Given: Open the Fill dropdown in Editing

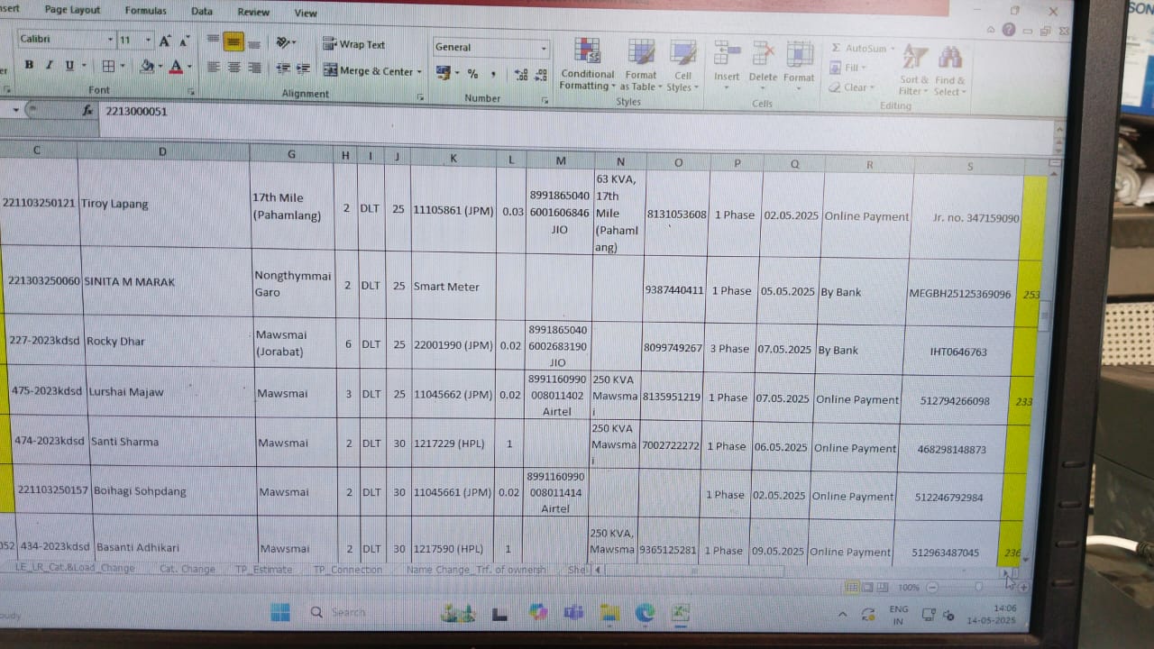Looking at the screenshot, I should [850, 68].
